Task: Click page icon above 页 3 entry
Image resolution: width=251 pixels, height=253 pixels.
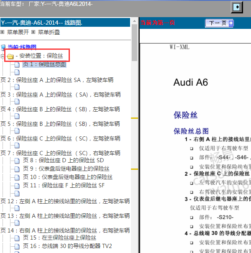Action: click(17, 87)
